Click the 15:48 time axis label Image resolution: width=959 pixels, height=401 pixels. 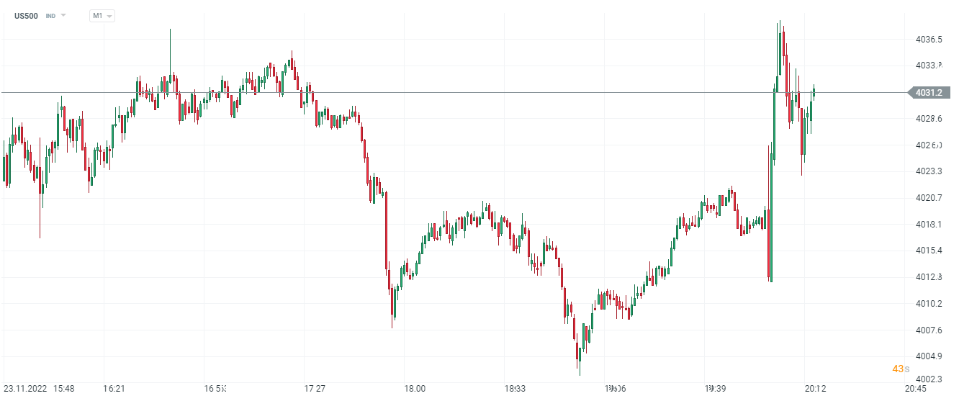point(63,389)
